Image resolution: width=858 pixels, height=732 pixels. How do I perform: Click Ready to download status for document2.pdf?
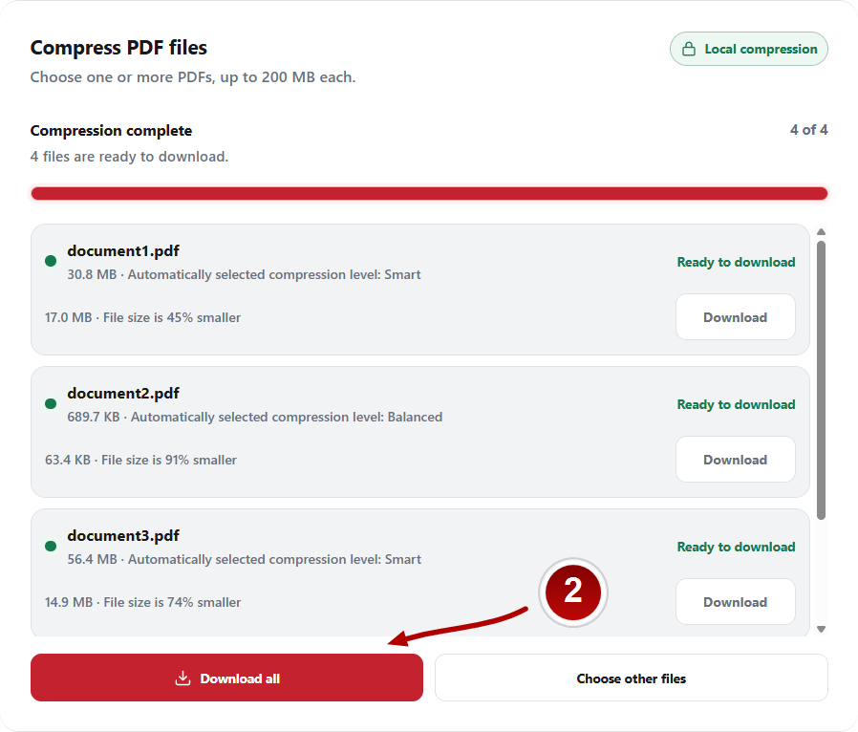pos(736,404)
